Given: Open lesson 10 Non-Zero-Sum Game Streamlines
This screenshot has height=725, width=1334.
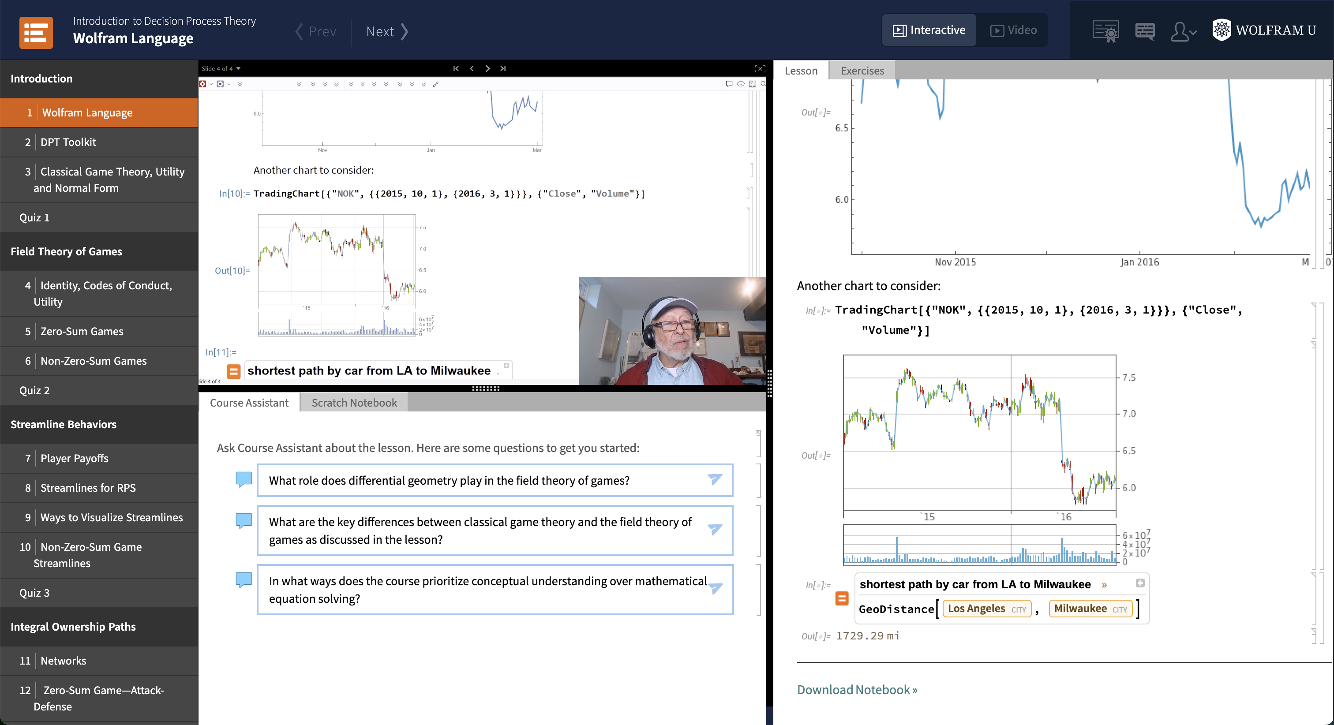Looking at the screenshot, I should [x=99, y=555].
